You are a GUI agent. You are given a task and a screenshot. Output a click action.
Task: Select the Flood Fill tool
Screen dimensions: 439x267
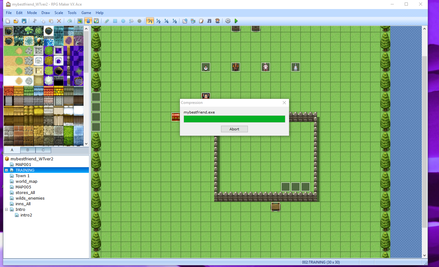131,21
